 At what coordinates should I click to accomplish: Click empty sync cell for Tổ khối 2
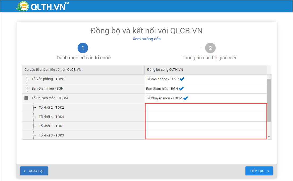click(x=206, y=108)
